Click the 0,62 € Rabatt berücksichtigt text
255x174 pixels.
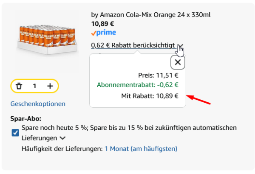tap(133, 45)
